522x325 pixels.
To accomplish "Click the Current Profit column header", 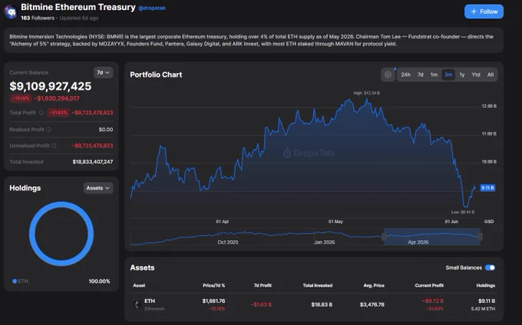I will [x=429, y=285].
